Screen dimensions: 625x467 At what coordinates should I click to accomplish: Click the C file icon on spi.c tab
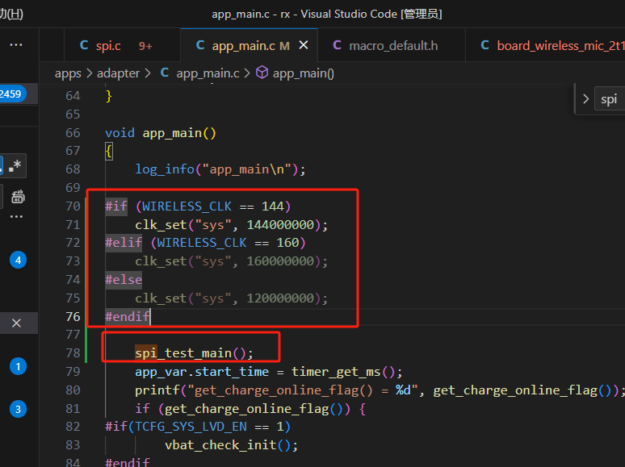[84, 45]
